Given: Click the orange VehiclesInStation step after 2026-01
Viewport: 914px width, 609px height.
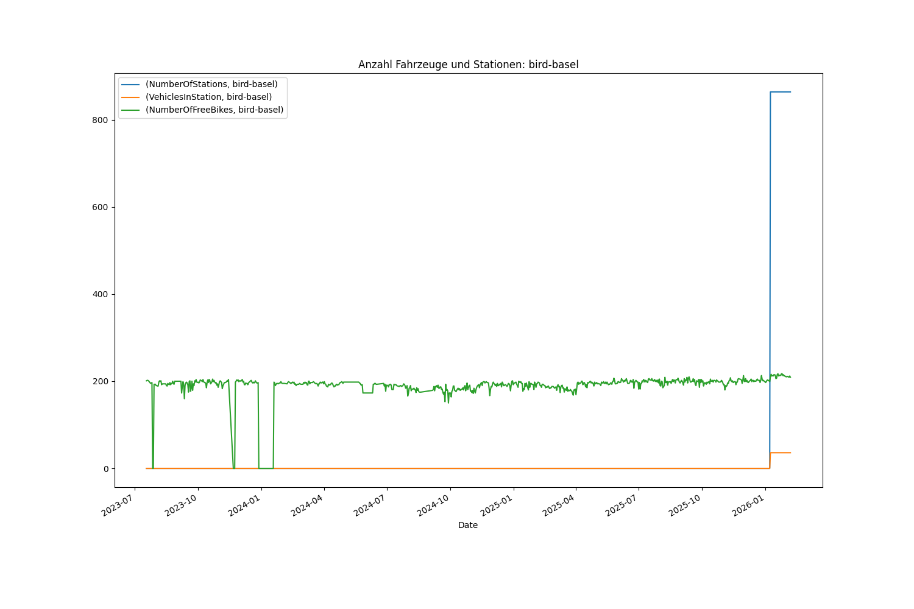Looking at the screenshot, I should click(x=781, y=452).
